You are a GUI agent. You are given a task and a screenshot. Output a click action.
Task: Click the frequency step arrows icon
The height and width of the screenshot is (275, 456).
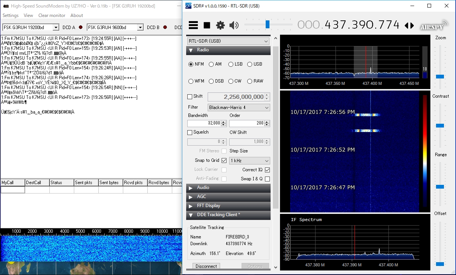[409, 26]
